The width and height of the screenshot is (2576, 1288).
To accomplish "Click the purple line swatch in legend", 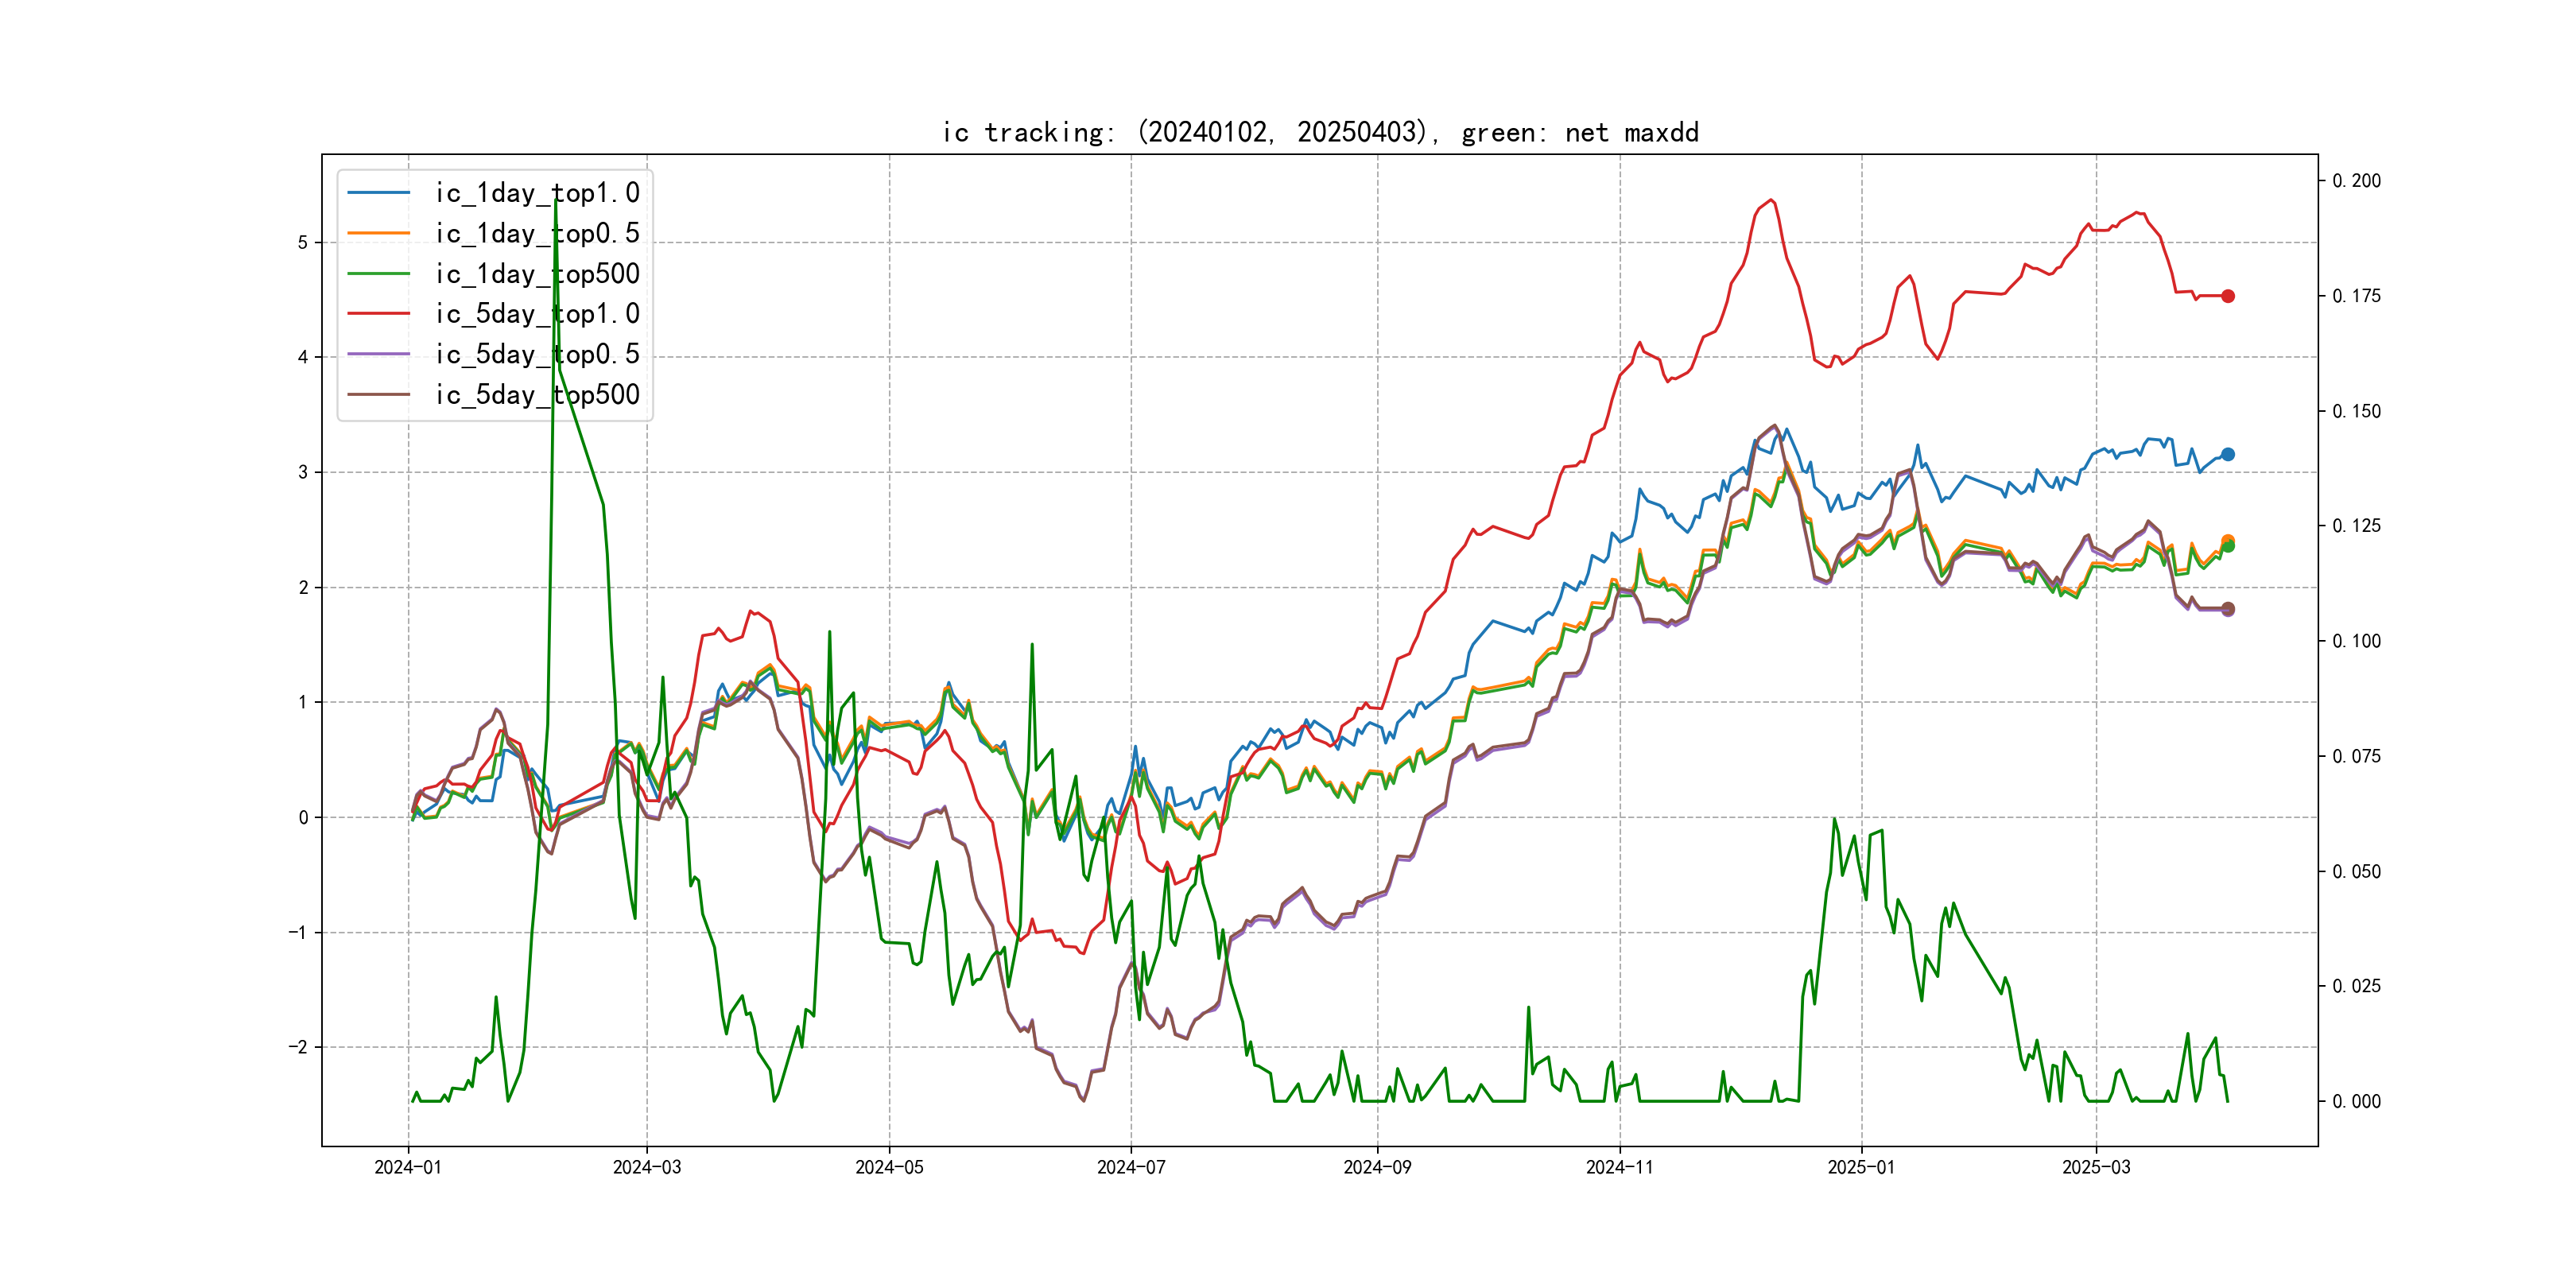I will [379, 354].
